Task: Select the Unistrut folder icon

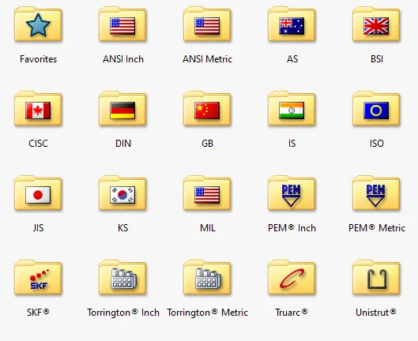Action: tap(376, 278)
